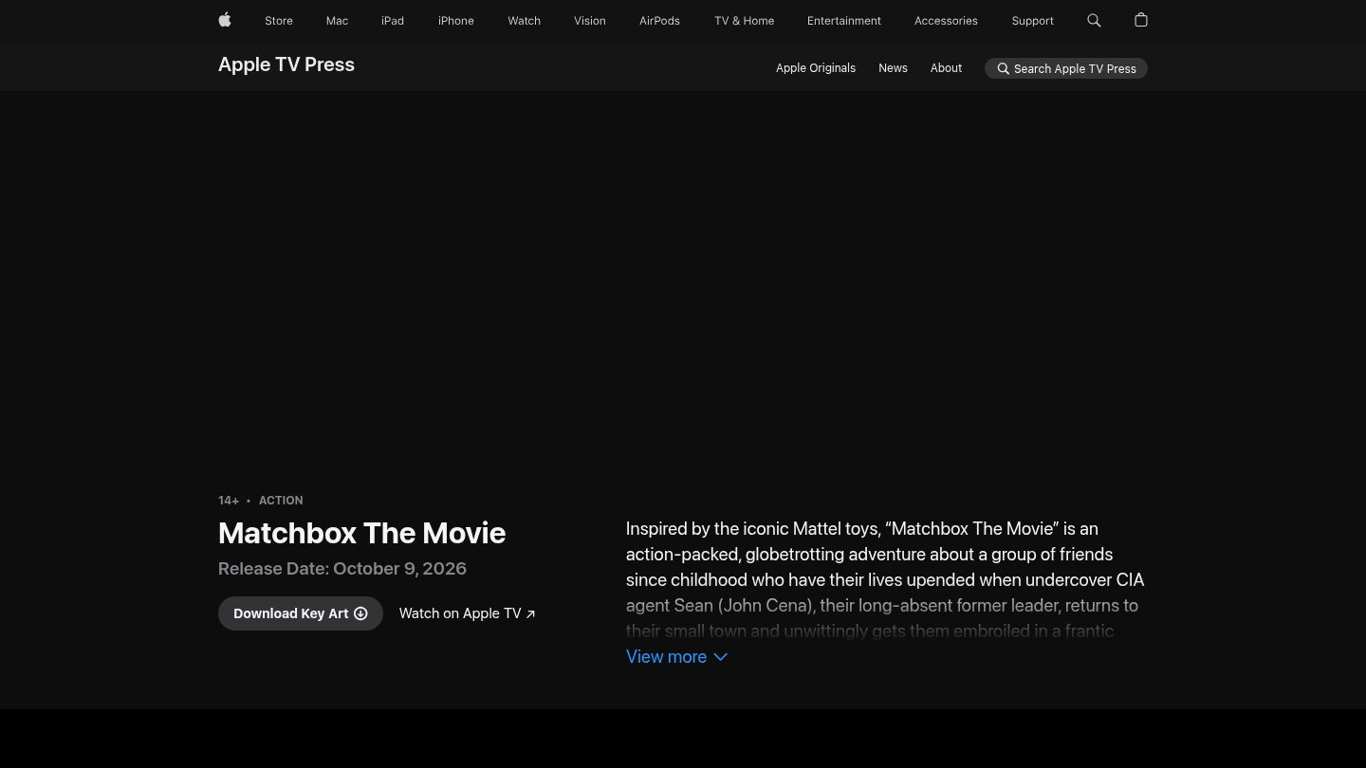Click the Apple logo icon
Image resolution: width=1366 pixels, height=768 pixels.
click(225, 20)
